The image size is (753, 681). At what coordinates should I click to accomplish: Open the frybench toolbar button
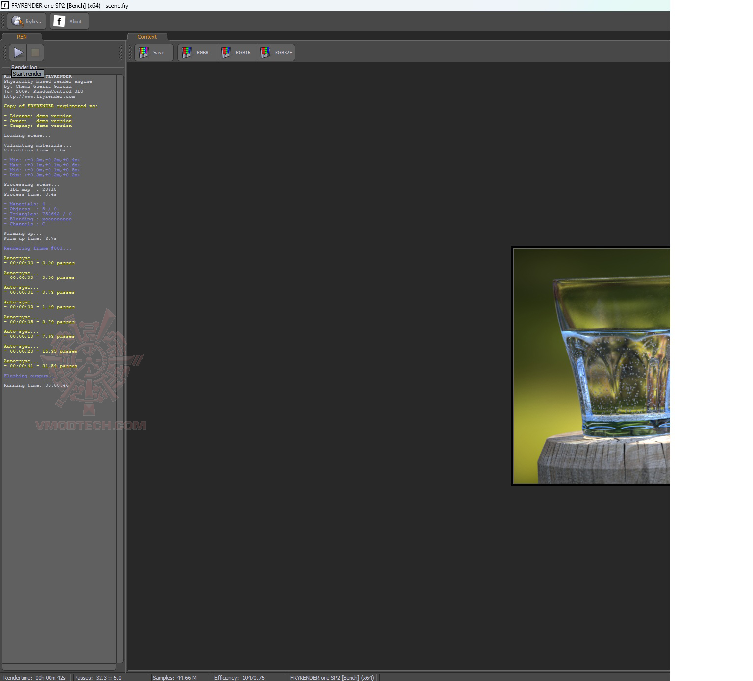coord(26,21)
